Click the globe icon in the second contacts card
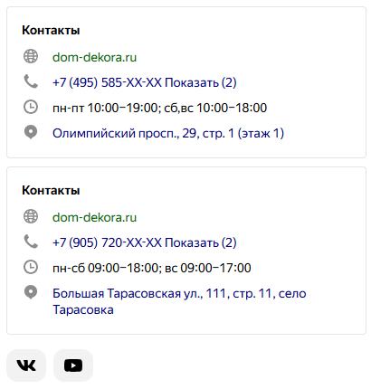371x389 pixels. tap(31, 216)
